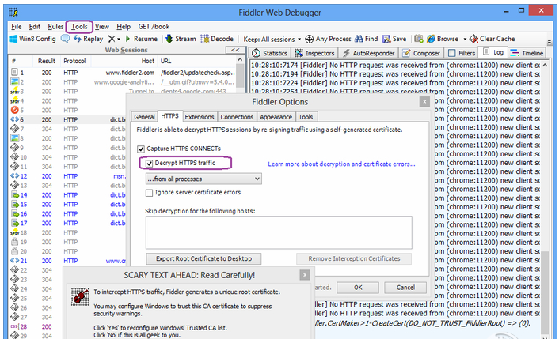This screenshot has height=339, width=559.
Task: Switch to the Filters tab
Action: pos(462,53)
